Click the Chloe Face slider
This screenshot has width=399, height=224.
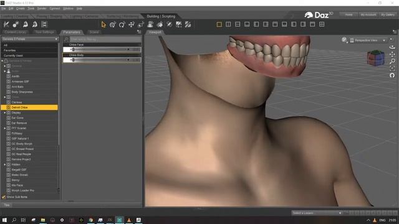[102, 49]
